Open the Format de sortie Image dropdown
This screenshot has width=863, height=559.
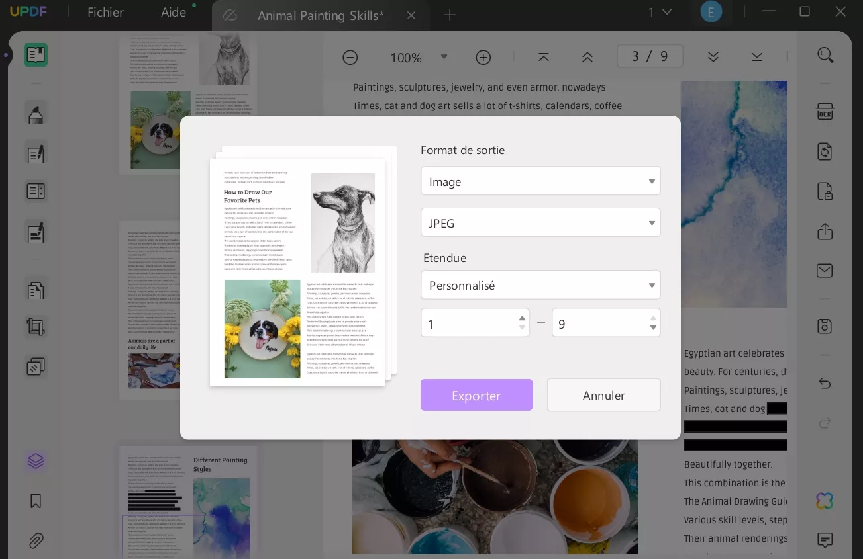coord(540,181)
